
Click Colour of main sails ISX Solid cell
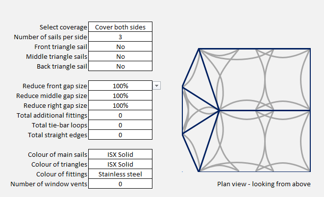pos(120,154)
